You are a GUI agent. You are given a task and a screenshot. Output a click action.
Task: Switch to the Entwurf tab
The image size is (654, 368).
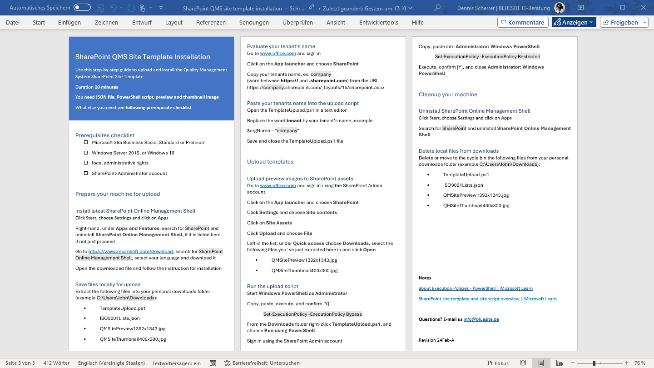pos(142,22)
